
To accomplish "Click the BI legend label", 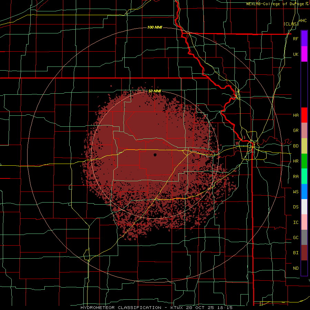I will coord(296,253).
